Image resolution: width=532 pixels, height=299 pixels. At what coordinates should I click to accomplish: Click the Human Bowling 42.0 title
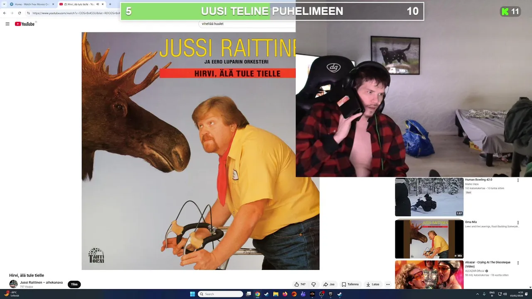click(478, 180)
